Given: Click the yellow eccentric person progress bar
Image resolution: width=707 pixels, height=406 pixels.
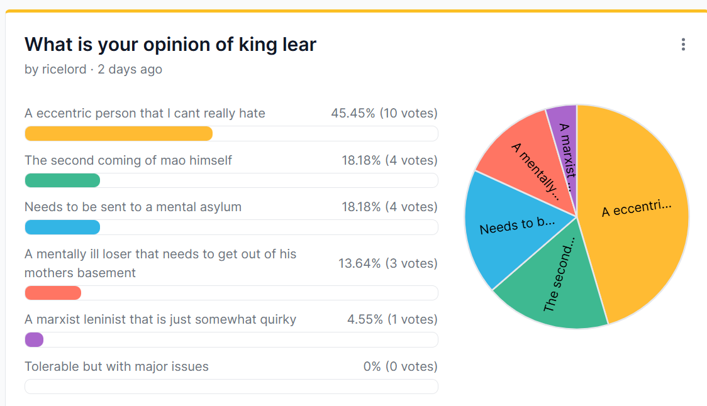Looking at the screenshot, I should (x=118, y=133).
